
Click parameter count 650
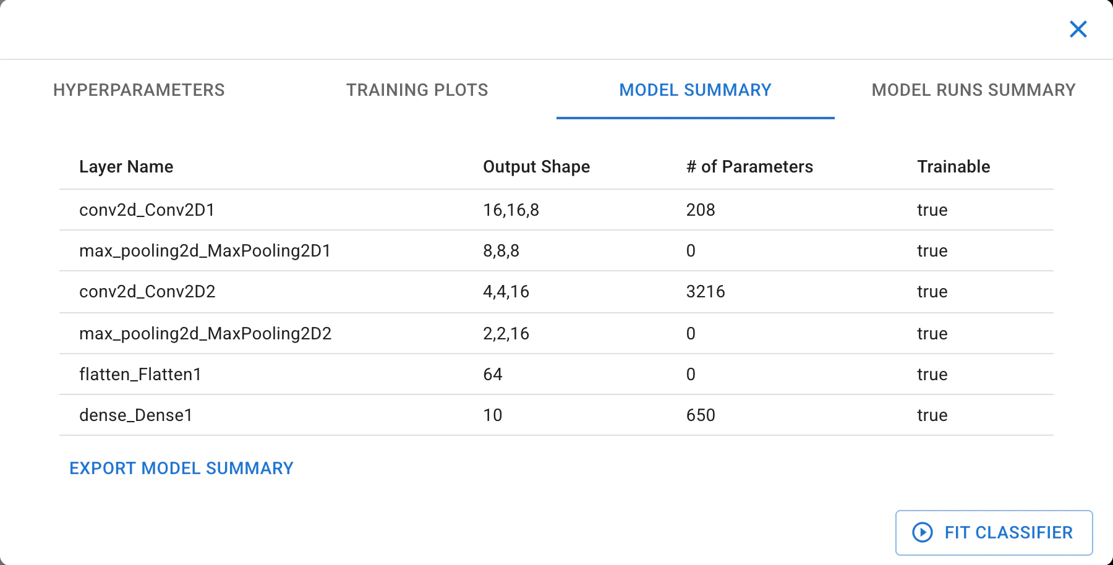pos(701,415)
